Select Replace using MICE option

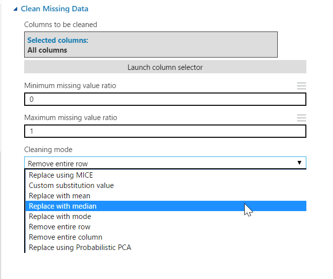pyautogui.click(x=61, y=175)
